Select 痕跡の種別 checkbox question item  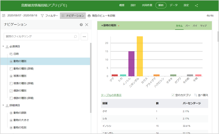coord(20,91)
